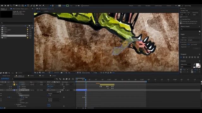Select the Rotation tool

click(x=14, y=6)
